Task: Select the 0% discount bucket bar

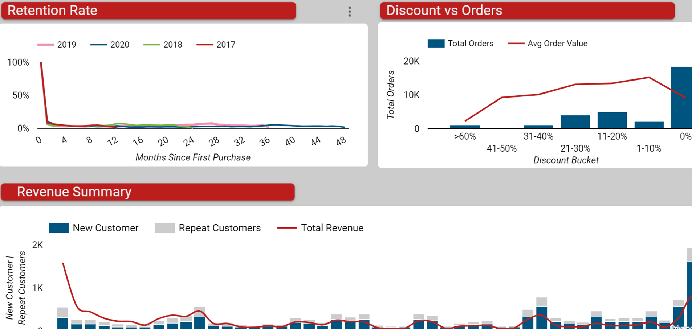Action: point(681,97)
